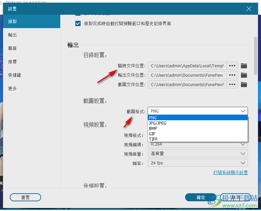Click the screenshot file path field
261x211 pixels.
tap(187, 84)
